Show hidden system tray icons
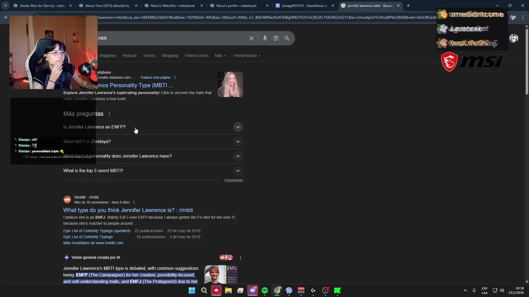The image size is (529, 297). 465,290
